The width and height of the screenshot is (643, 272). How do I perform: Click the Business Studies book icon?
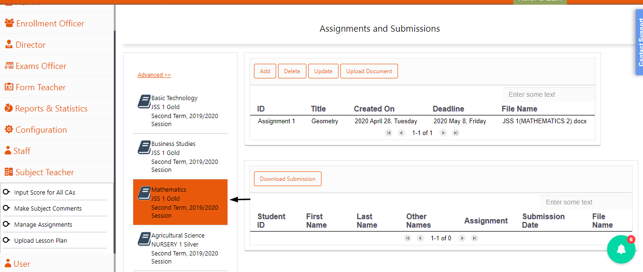tap(144, 147)
